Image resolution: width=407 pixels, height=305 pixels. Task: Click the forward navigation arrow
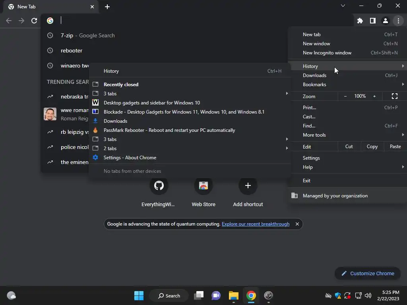(21, 21)
